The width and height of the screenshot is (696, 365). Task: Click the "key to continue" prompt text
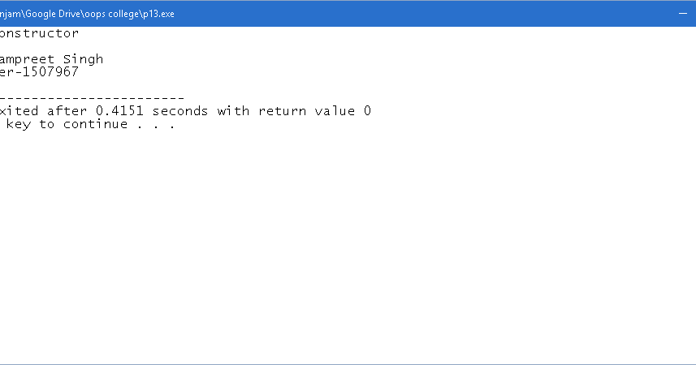67,124
